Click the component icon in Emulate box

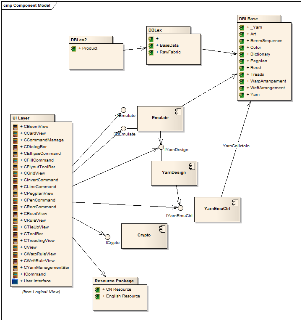click(177, 111)
